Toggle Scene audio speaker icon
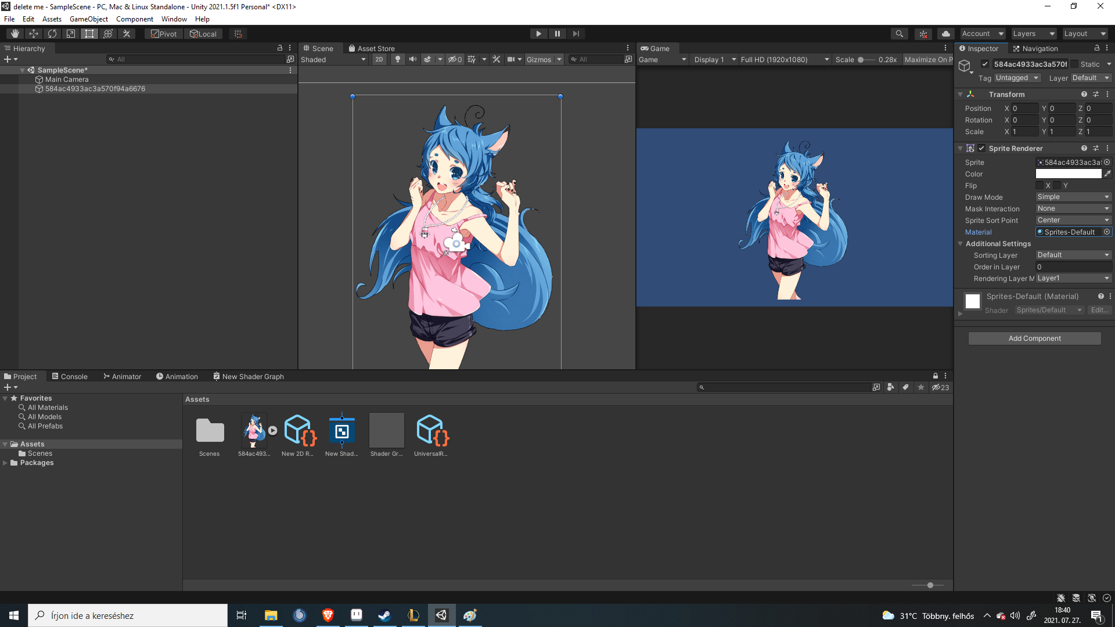The width and height of the screenshot is (1115, 627). click(x=413, y=59)
